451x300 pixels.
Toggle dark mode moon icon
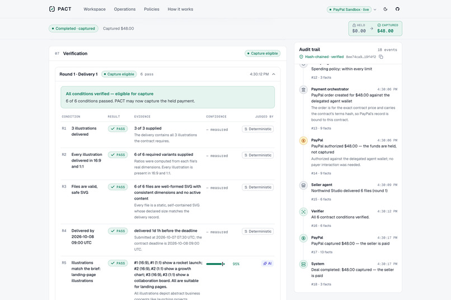[386, 9]
